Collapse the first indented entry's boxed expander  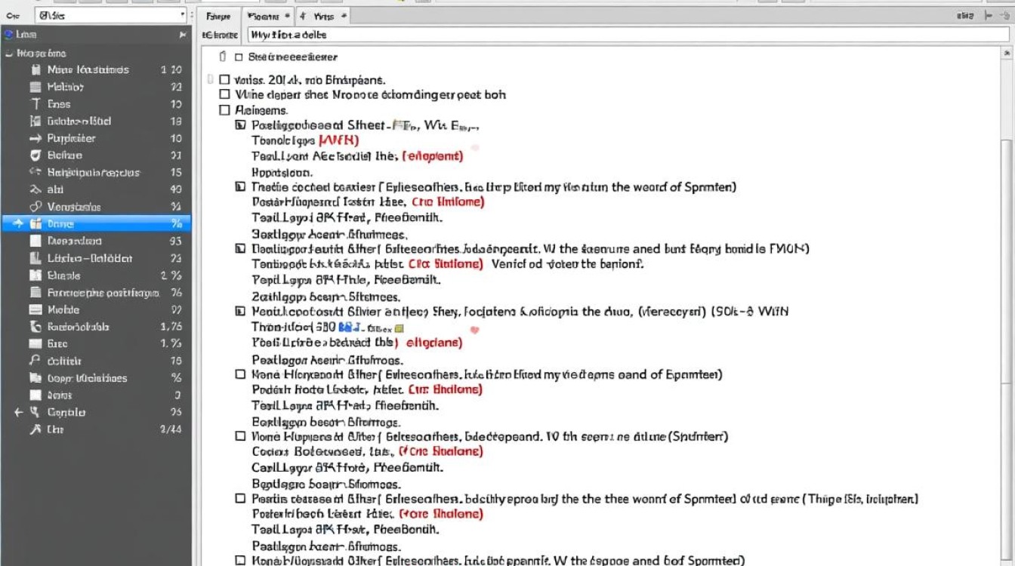tap(240, 125)
